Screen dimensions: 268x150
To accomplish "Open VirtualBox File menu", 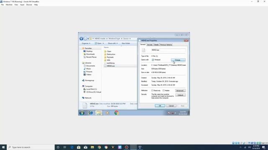I will (3, 5).
